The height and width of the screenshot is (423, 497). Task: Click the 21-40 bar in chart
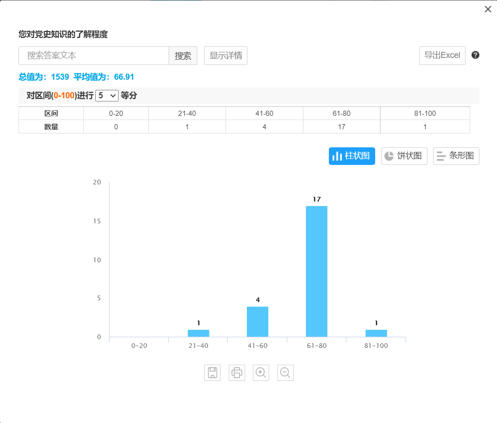(x=198, y=333)
